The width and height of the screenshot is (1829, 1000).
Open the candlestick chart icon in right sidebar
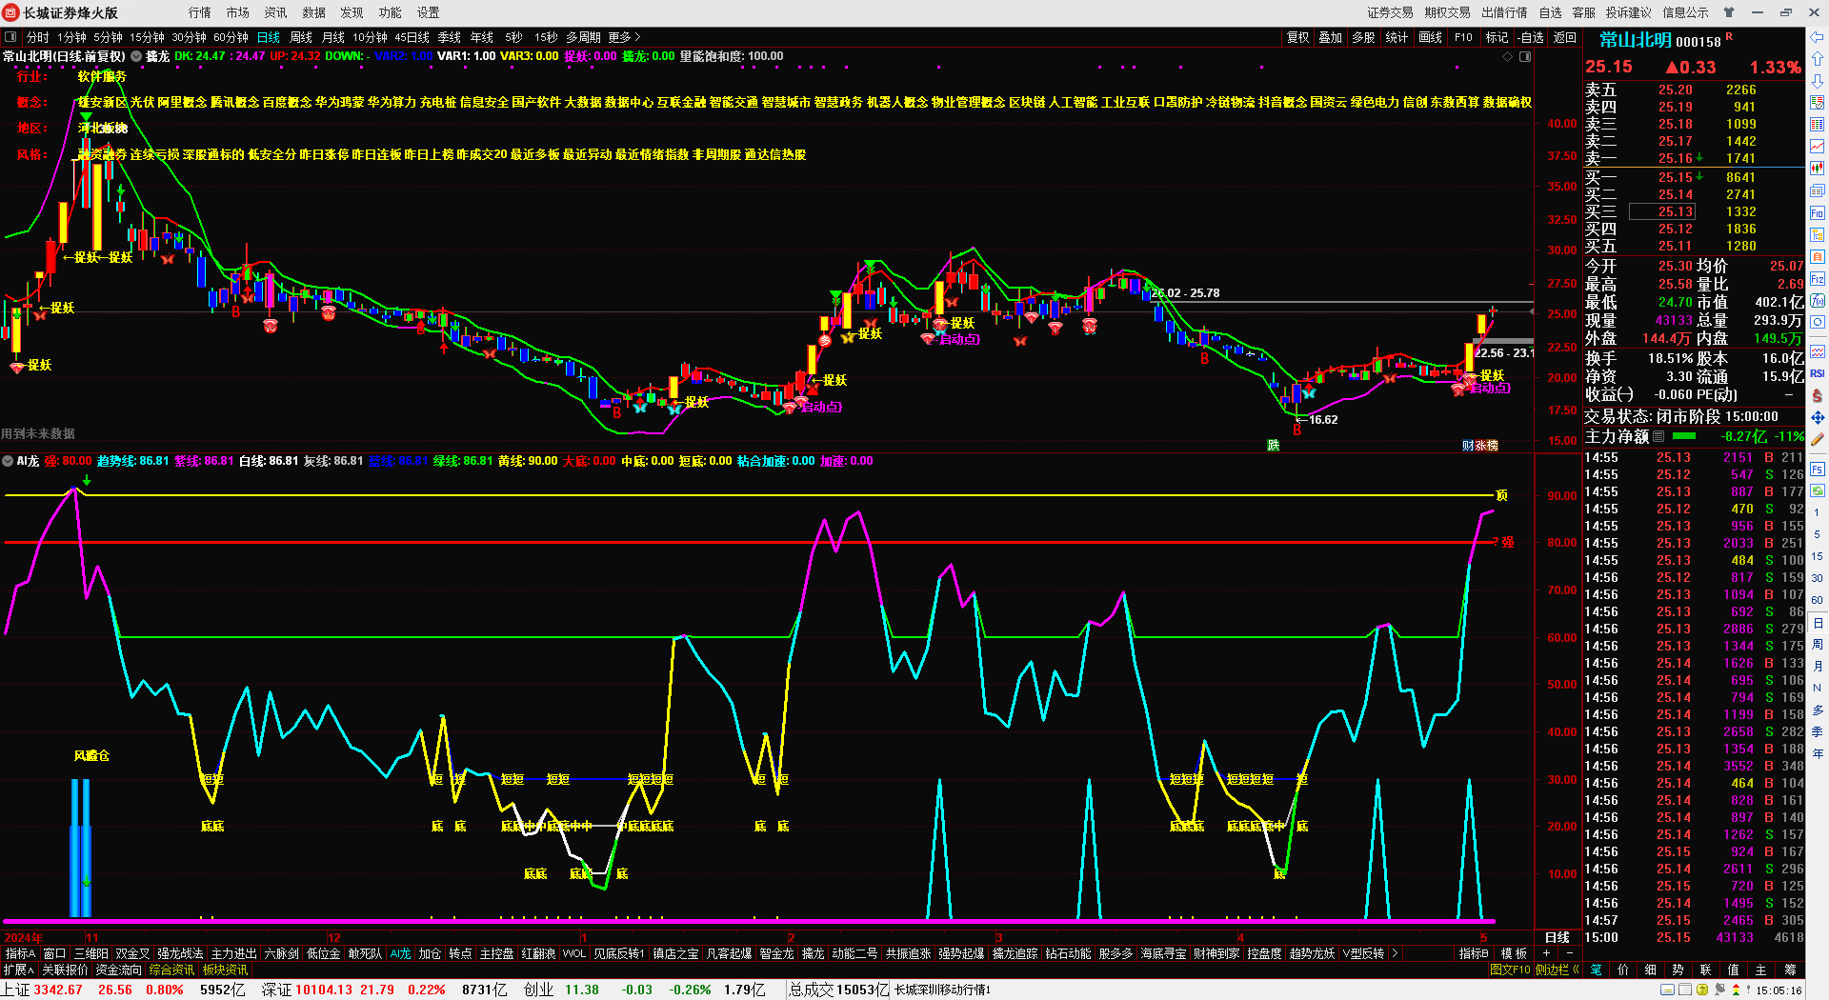pyautogui.click(x=1818, y=169)
